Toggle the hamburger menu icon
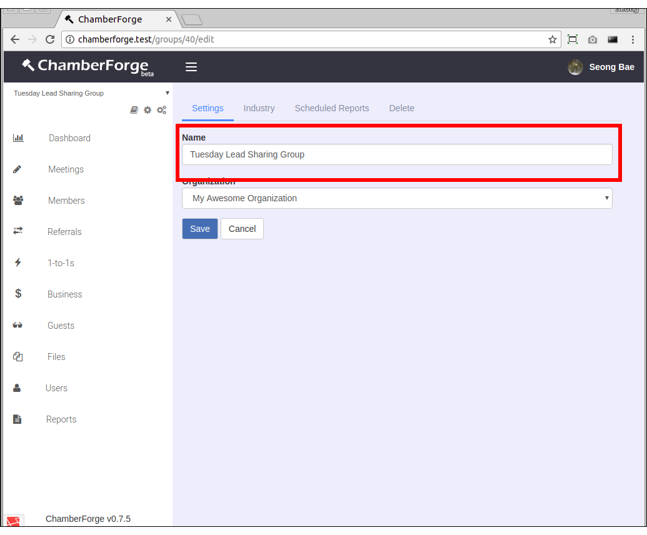Image resolution: width=647 pixels, height=535 pixels. 191,67
